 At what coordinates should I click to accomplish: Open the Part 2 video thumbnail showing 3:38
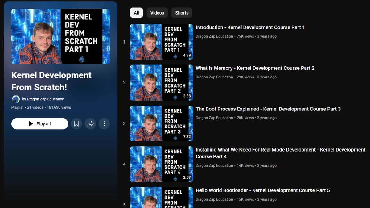pos(162,83)
